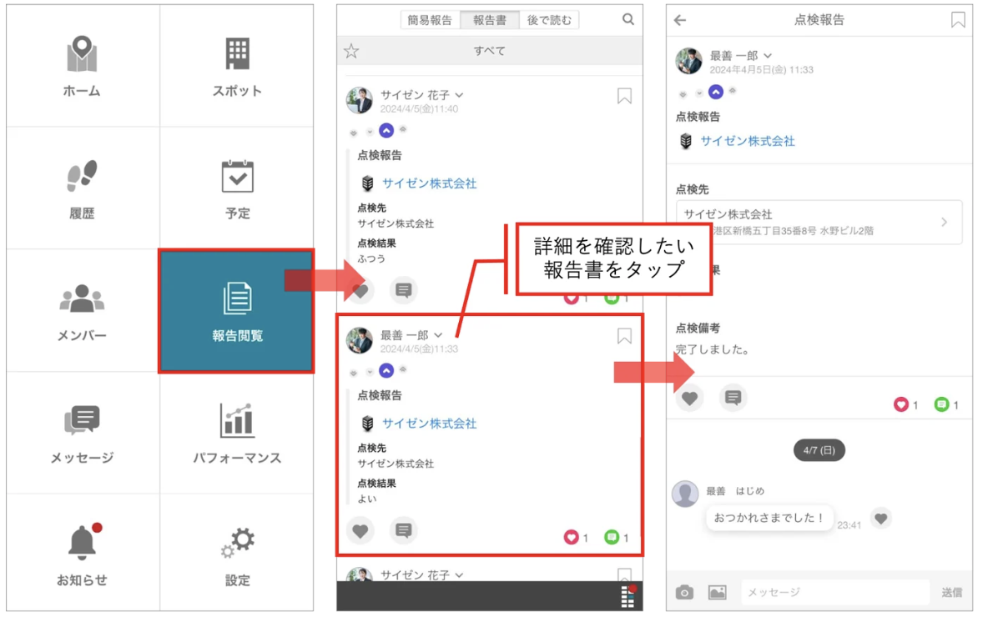Open the スポット menu tile
The image size is (983, 622).
click(237, 66)
